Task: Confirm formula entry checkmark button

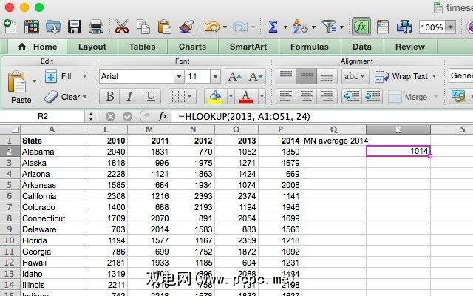Action: (127, 116)
